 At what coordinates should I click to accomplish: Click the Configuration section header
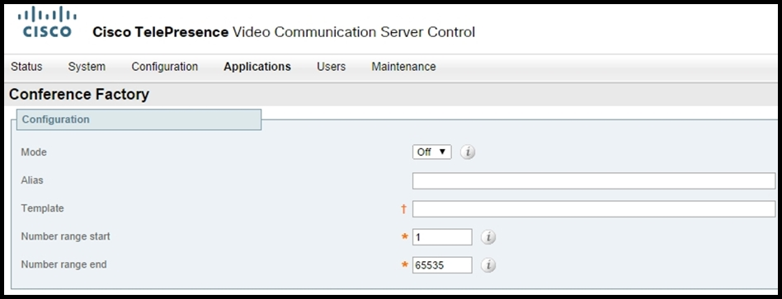(x=139, y=119)
